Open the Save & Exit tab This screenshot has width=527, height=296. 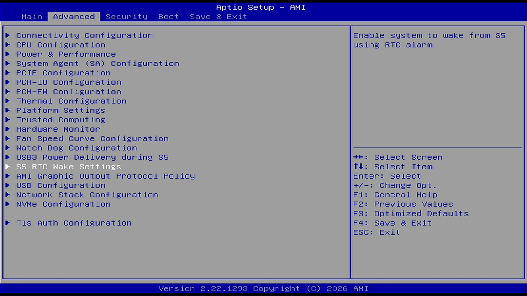point(218,17)
